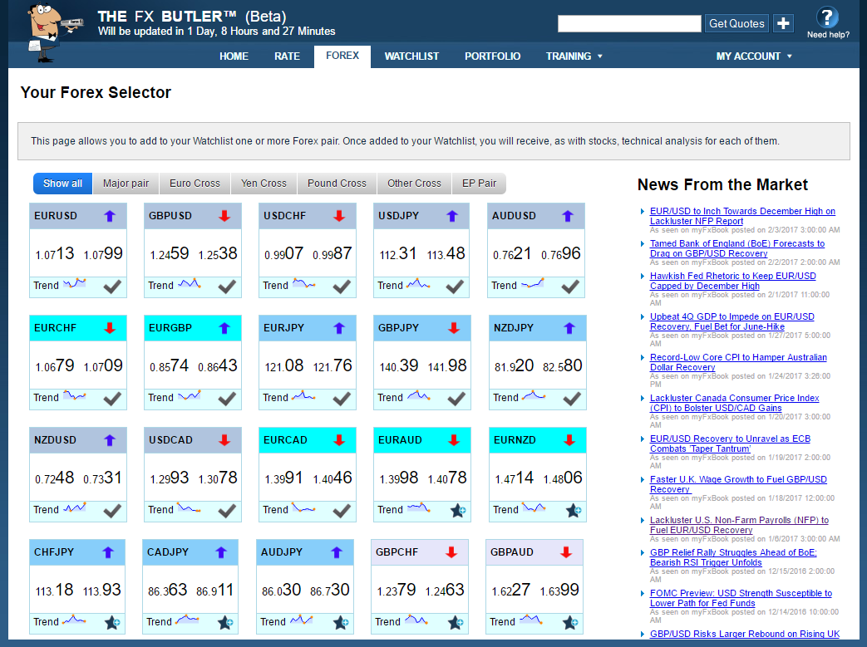Click the EURCHF red down arrow

[x=110, y=328]
